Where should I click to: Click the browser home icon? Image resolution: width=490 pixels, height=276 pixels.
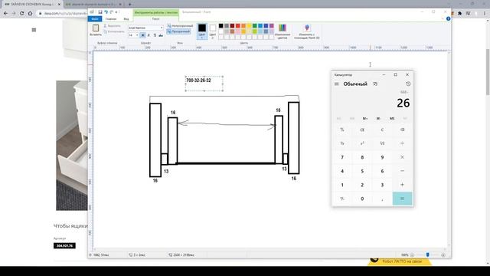tap(30, 14)
